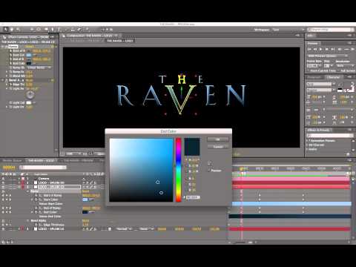Expand Blend With Original property in Effect Controls

coord(7,76)
